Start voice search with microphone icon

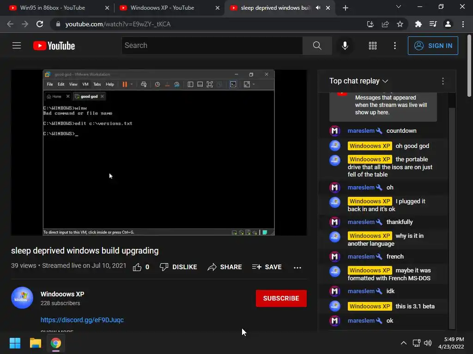[x=345, y=46]
